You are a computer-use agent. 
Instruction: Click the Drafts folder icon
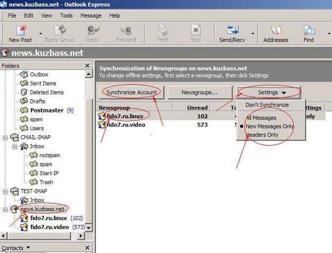[x=24, y=101]
